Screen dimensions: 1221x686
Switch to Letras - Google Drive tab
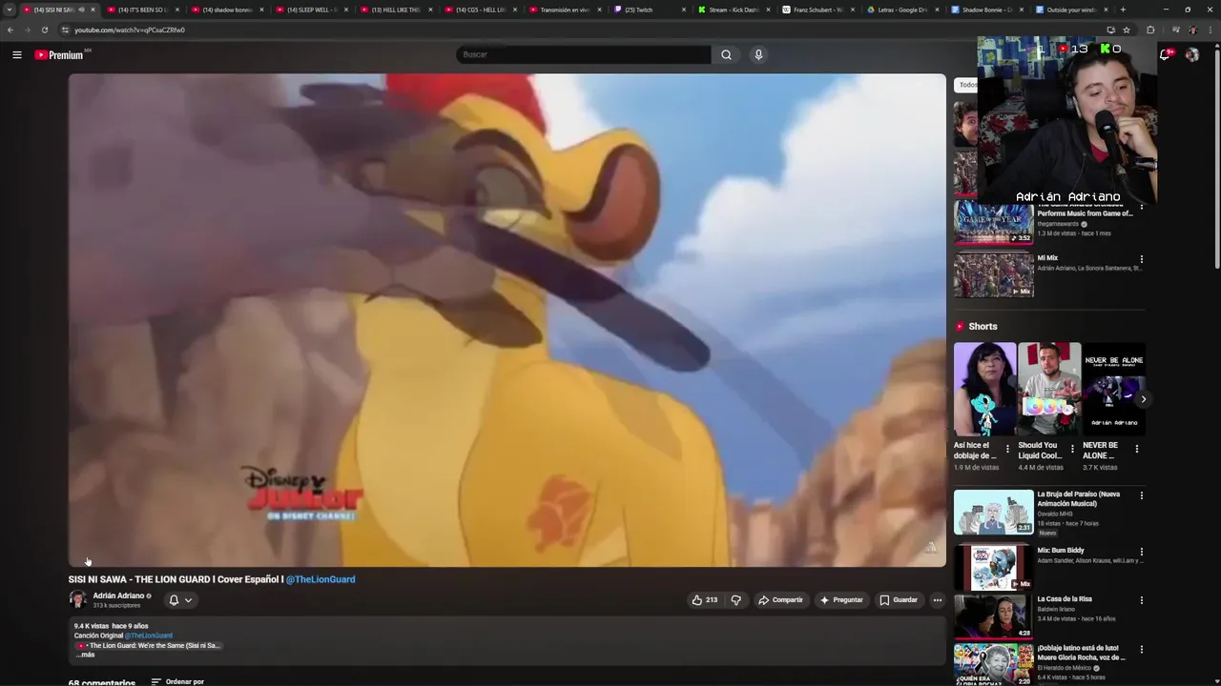(x=902, y=10)
